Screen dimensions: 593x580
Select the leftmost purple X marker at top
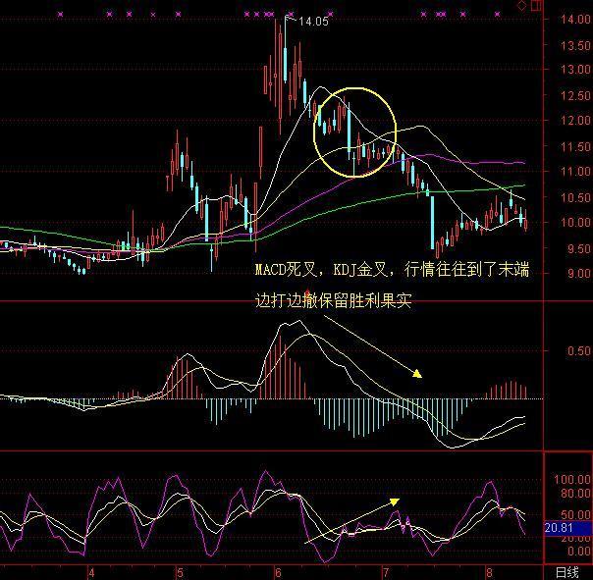(61, 15)
